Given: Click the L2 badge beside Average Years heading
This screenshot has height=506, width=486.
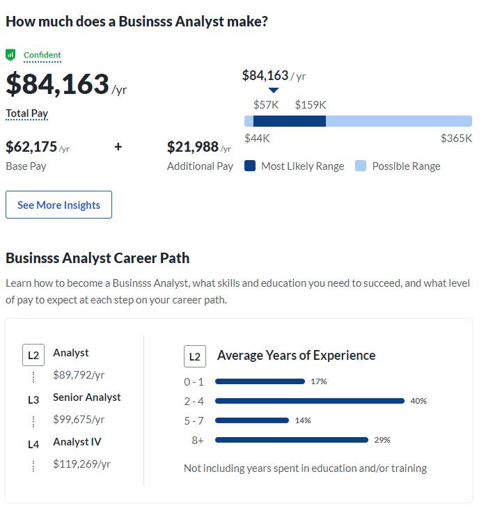Looking at the screenshot, I should tap(195, 356).
